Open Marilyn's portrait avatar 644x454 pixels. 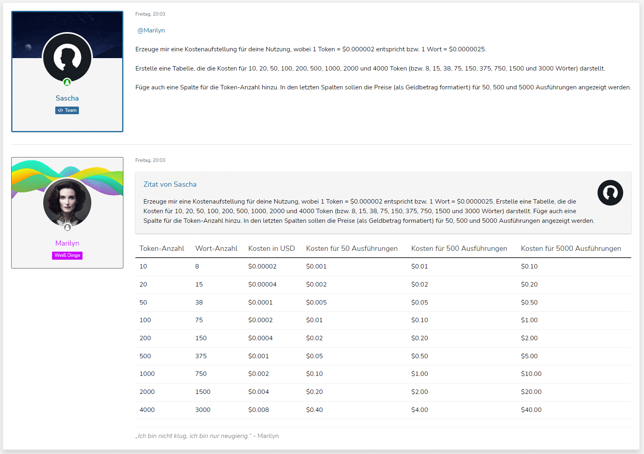67,203
